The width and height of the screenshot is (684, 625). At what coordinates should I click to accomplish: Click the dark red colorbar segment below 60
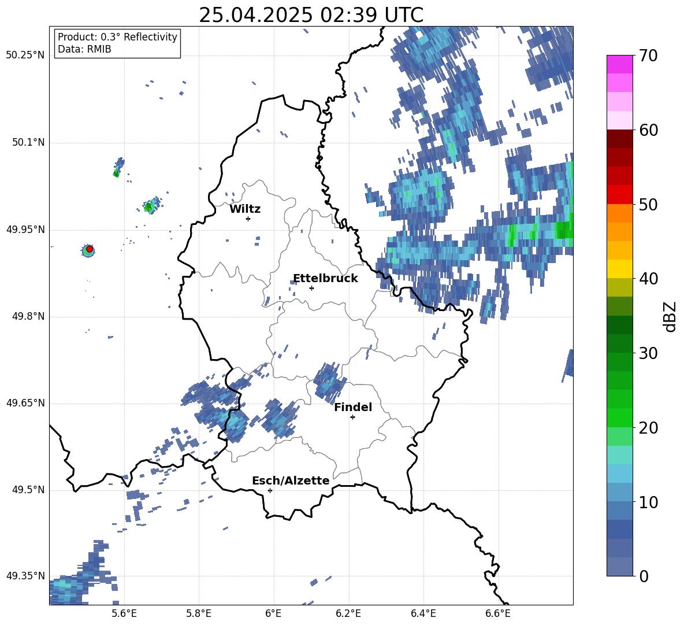[619, 139]
